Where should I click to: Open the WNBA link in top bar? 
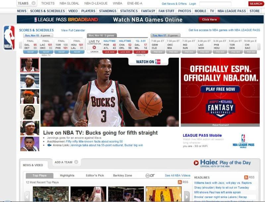[x=118, y=3]
